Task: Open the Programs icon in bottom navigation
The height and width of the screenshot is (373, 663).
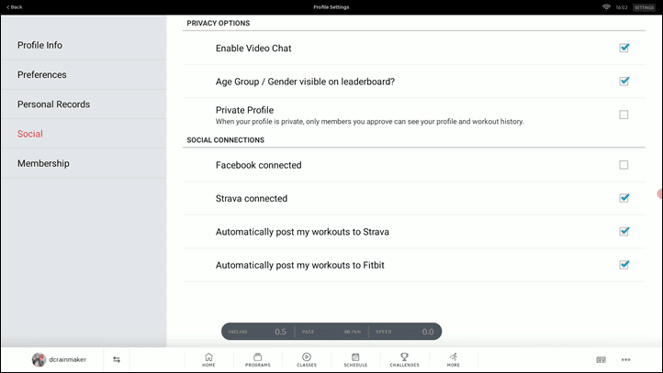Action: (x=257, y=359)
